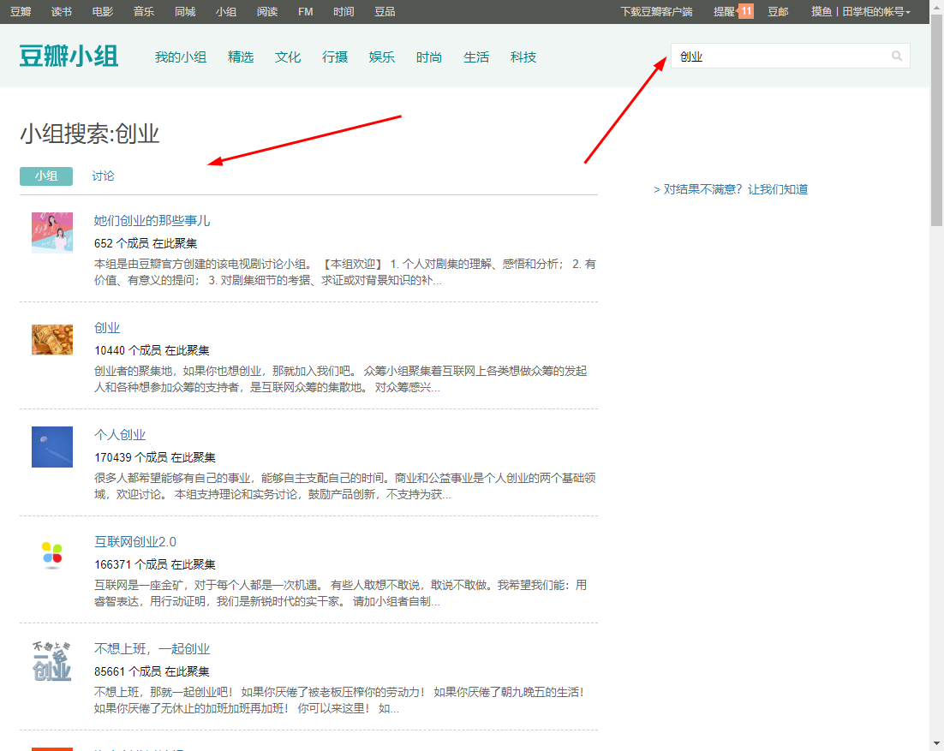
Task: Click the member count text 170439 个成员
Action: click(x=131, y=457)
